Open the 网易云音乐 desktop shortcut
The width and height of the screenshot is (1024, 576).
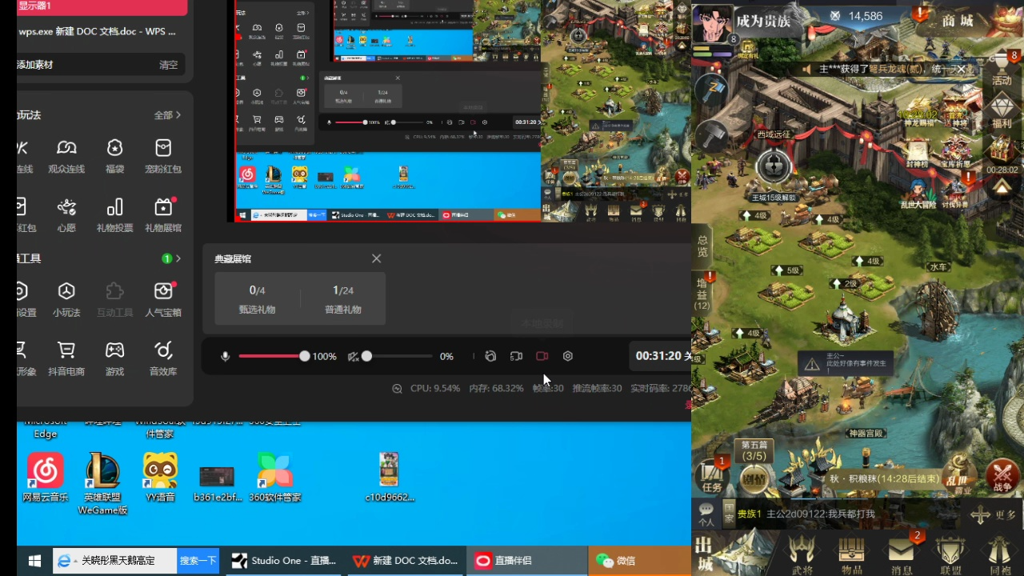[x=46, y=478]
